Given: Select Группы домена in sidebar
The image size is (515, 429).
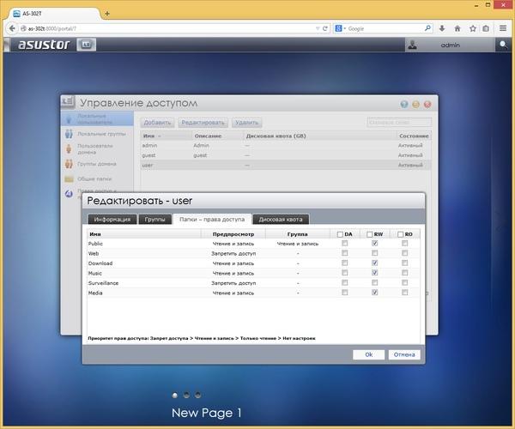Looking at the screenshot, I should click(97, 164).
